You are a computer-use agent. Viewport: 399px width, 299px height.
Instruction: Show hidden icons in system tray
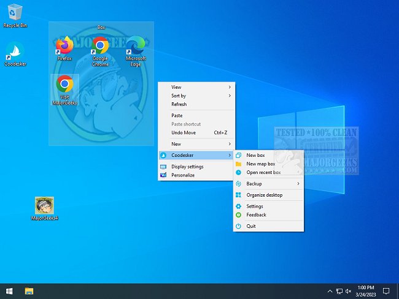(330, 291)
